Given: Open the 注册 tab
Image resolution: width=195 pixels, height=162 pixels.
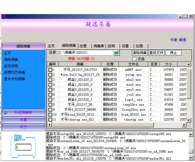Looking at the screenshot, I should pos(141,46).
